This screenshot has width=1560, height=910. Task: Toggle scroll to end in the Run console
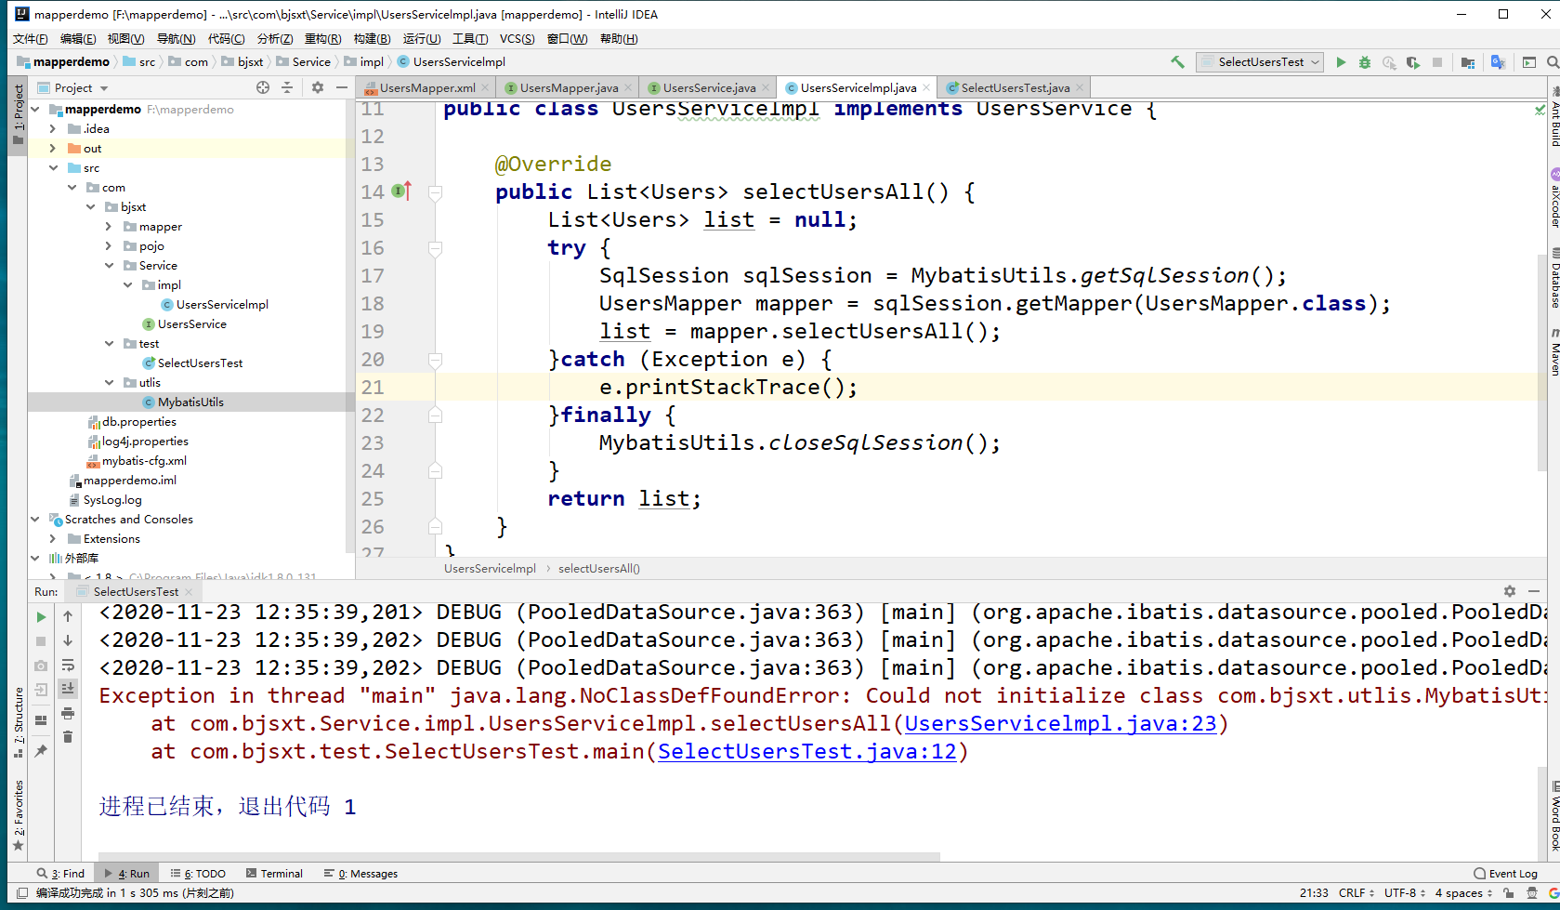[68, 689]
